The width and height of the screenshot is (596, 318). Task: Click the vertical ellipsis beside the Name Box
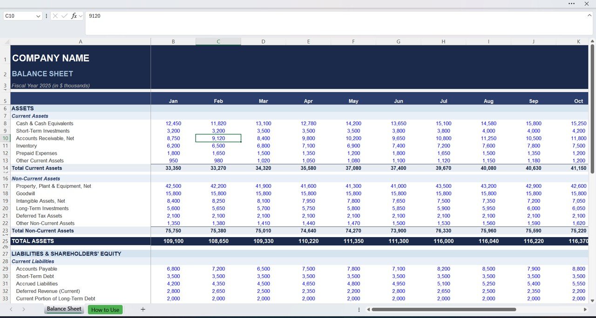(x=46, y=15)
